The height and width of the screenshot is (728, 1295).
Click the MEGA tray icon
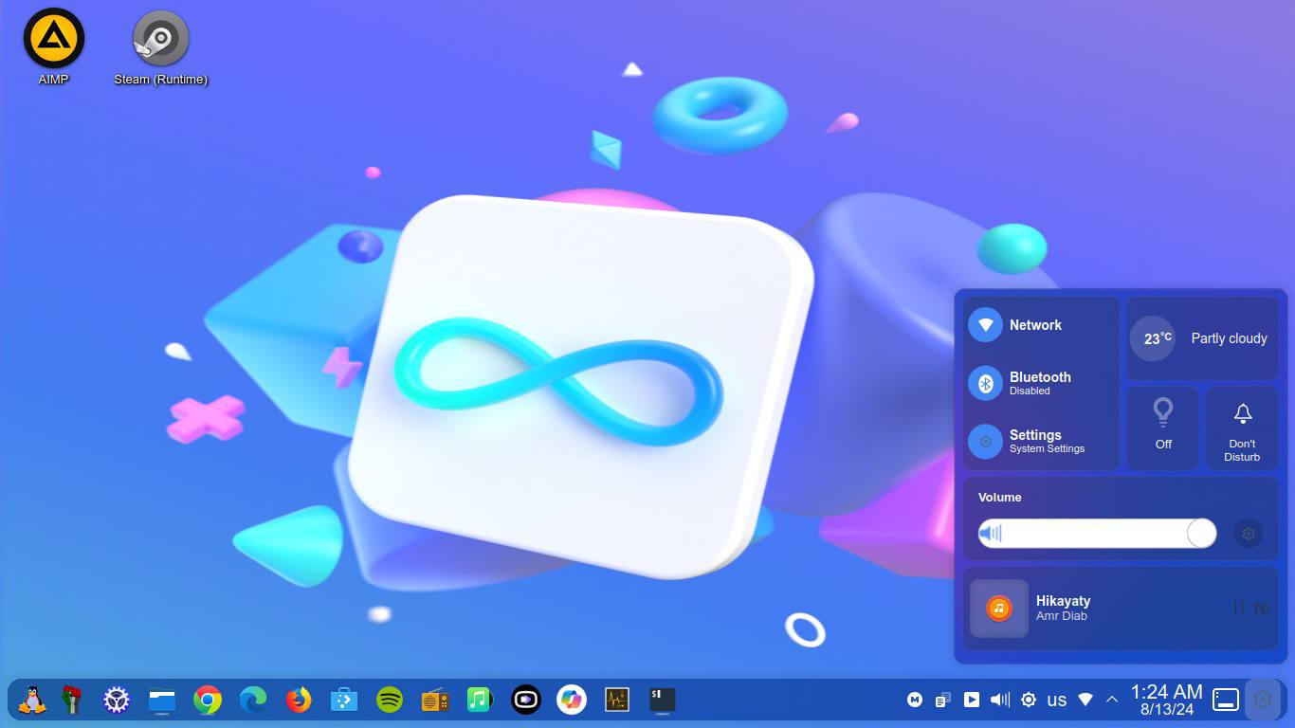[915, 700]
